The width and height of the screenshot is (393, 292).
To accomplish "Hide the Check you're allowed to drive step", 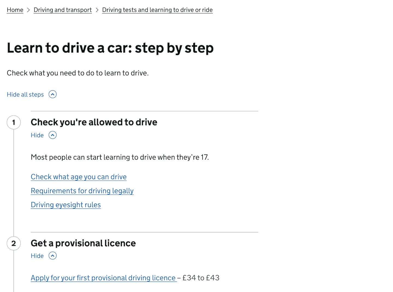I will 37,135.
